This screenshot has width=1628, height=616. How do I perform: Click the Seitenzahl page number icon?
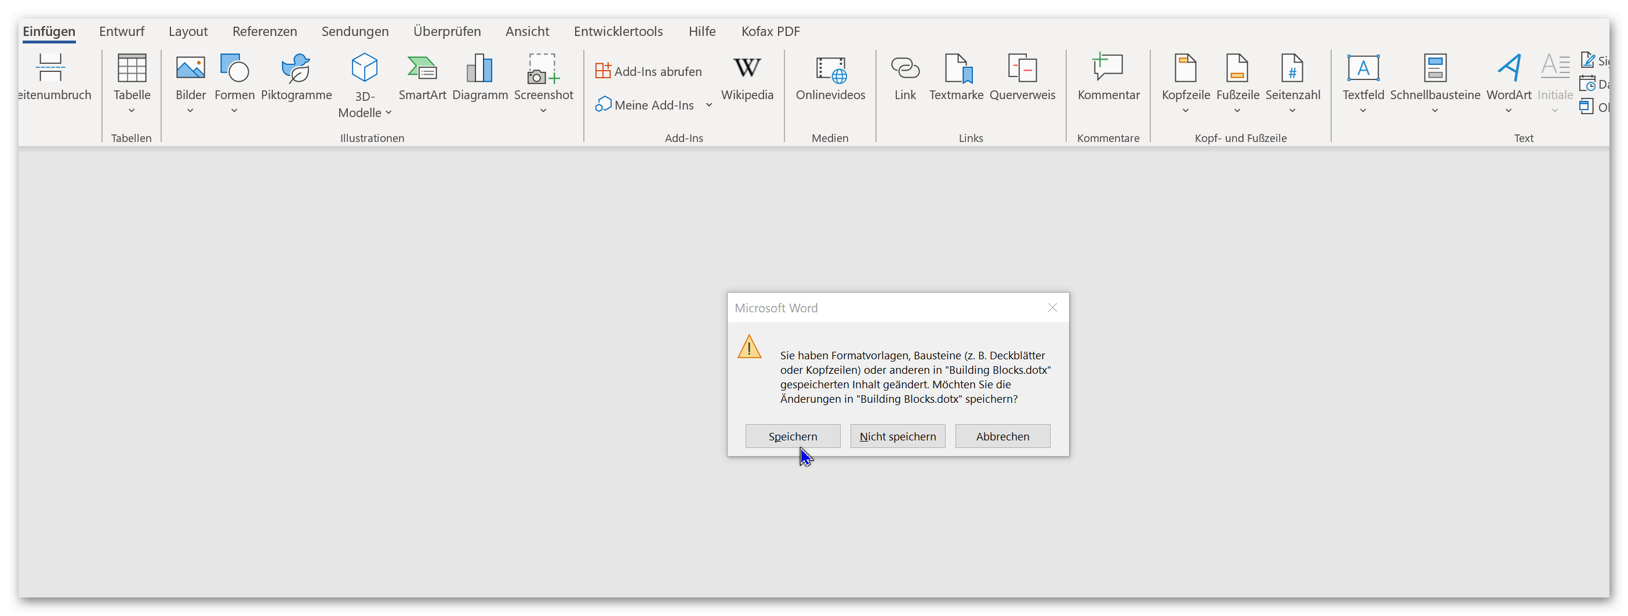1292,68
